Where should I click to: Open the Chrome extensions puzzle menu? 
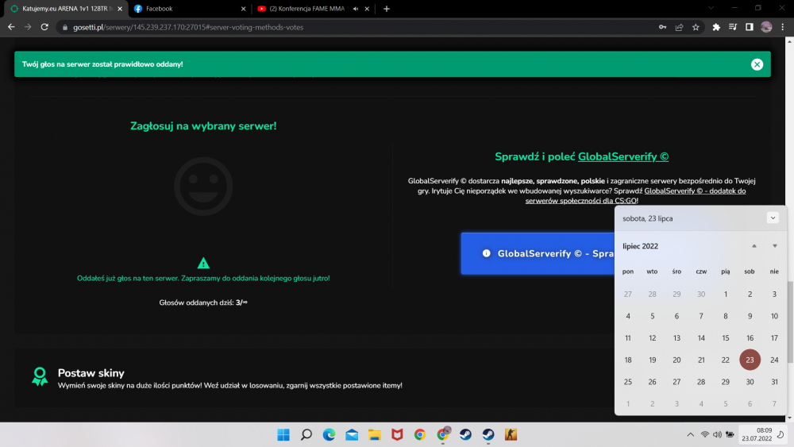click(716, 27)
